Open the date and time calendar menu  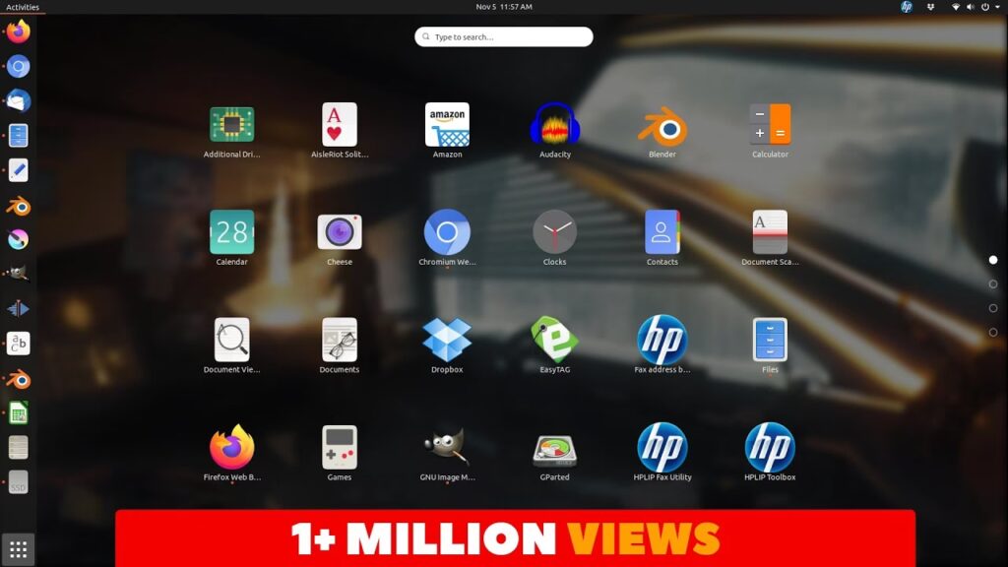click(x=504, y=7)
